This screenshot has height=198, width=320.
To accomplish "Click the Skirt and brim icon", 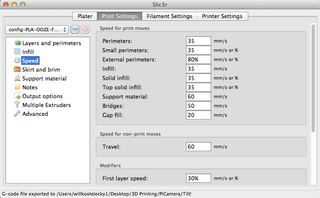I will coord(17,70).
